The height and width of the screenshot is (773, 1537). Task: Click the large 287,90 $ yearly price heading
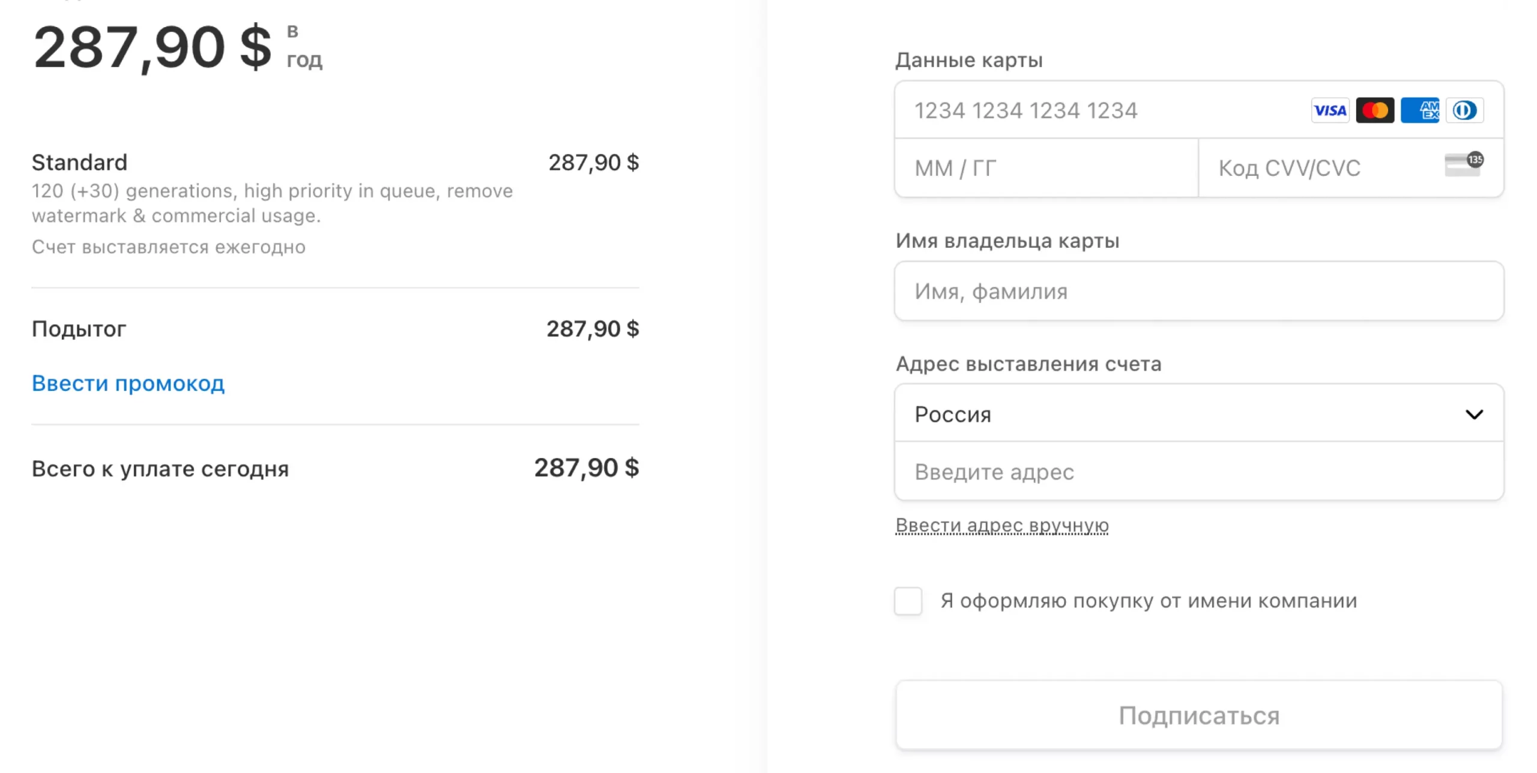click(152, 48)
